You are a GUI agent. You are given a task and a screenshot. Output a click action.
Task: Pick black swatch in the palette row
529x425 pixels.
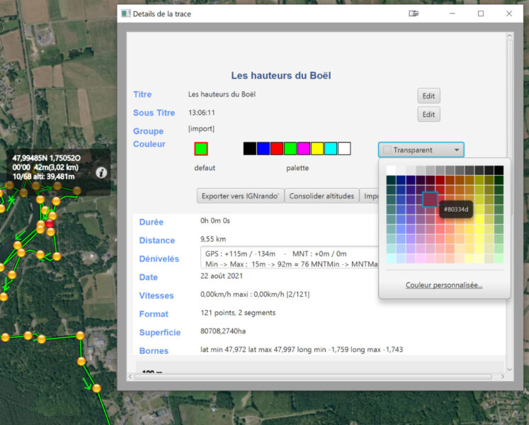click(249, 149)
